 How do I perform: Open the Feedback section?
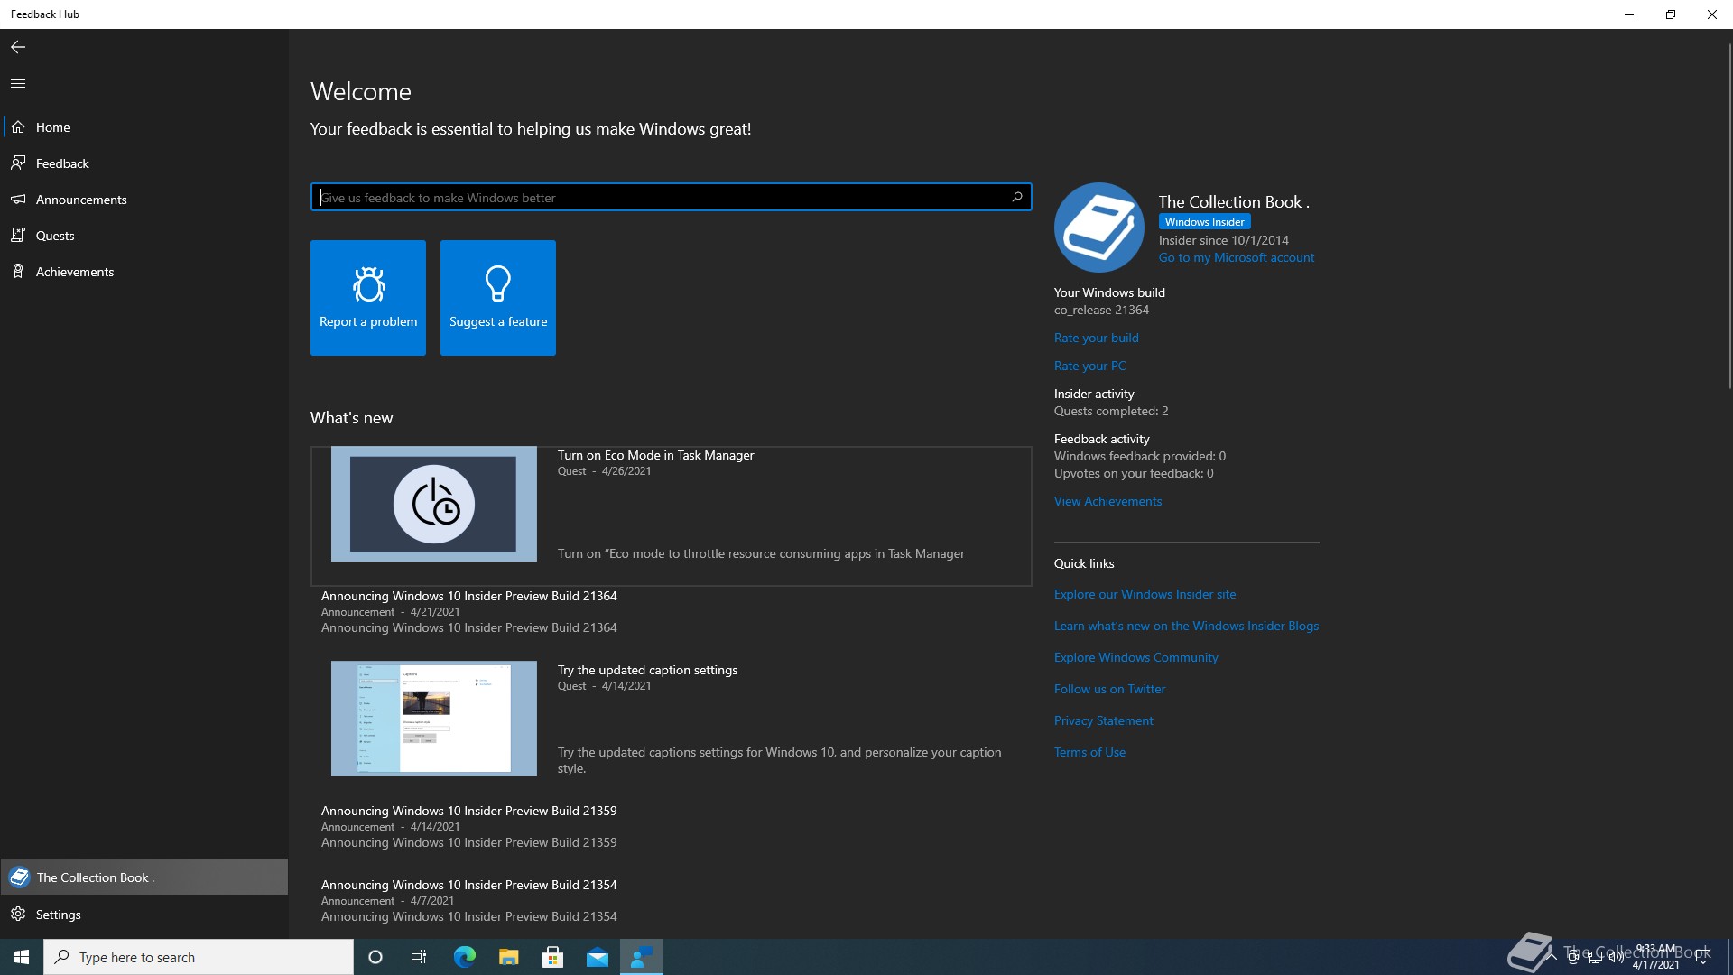tap(144, 163)
